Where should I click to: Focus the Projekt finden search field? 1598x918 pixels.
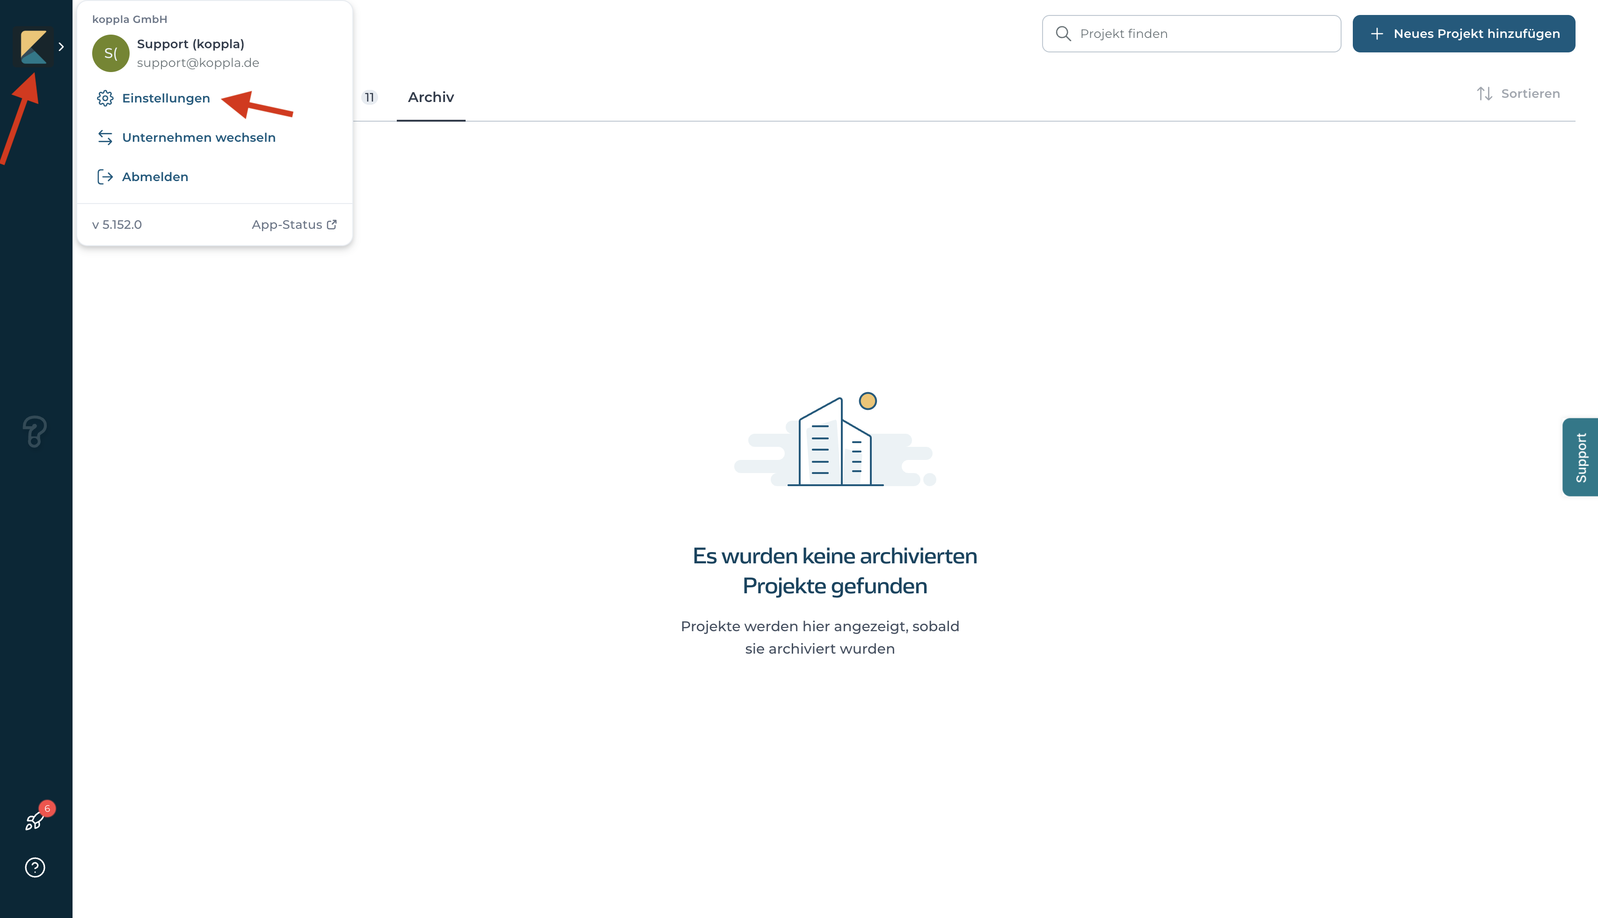(1191, 33)
